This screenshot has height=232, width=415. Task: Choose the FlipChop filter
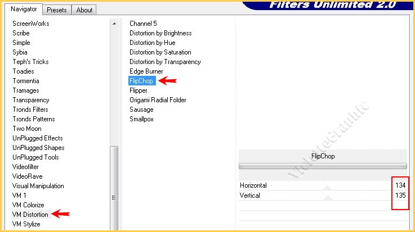coord(141,81)
